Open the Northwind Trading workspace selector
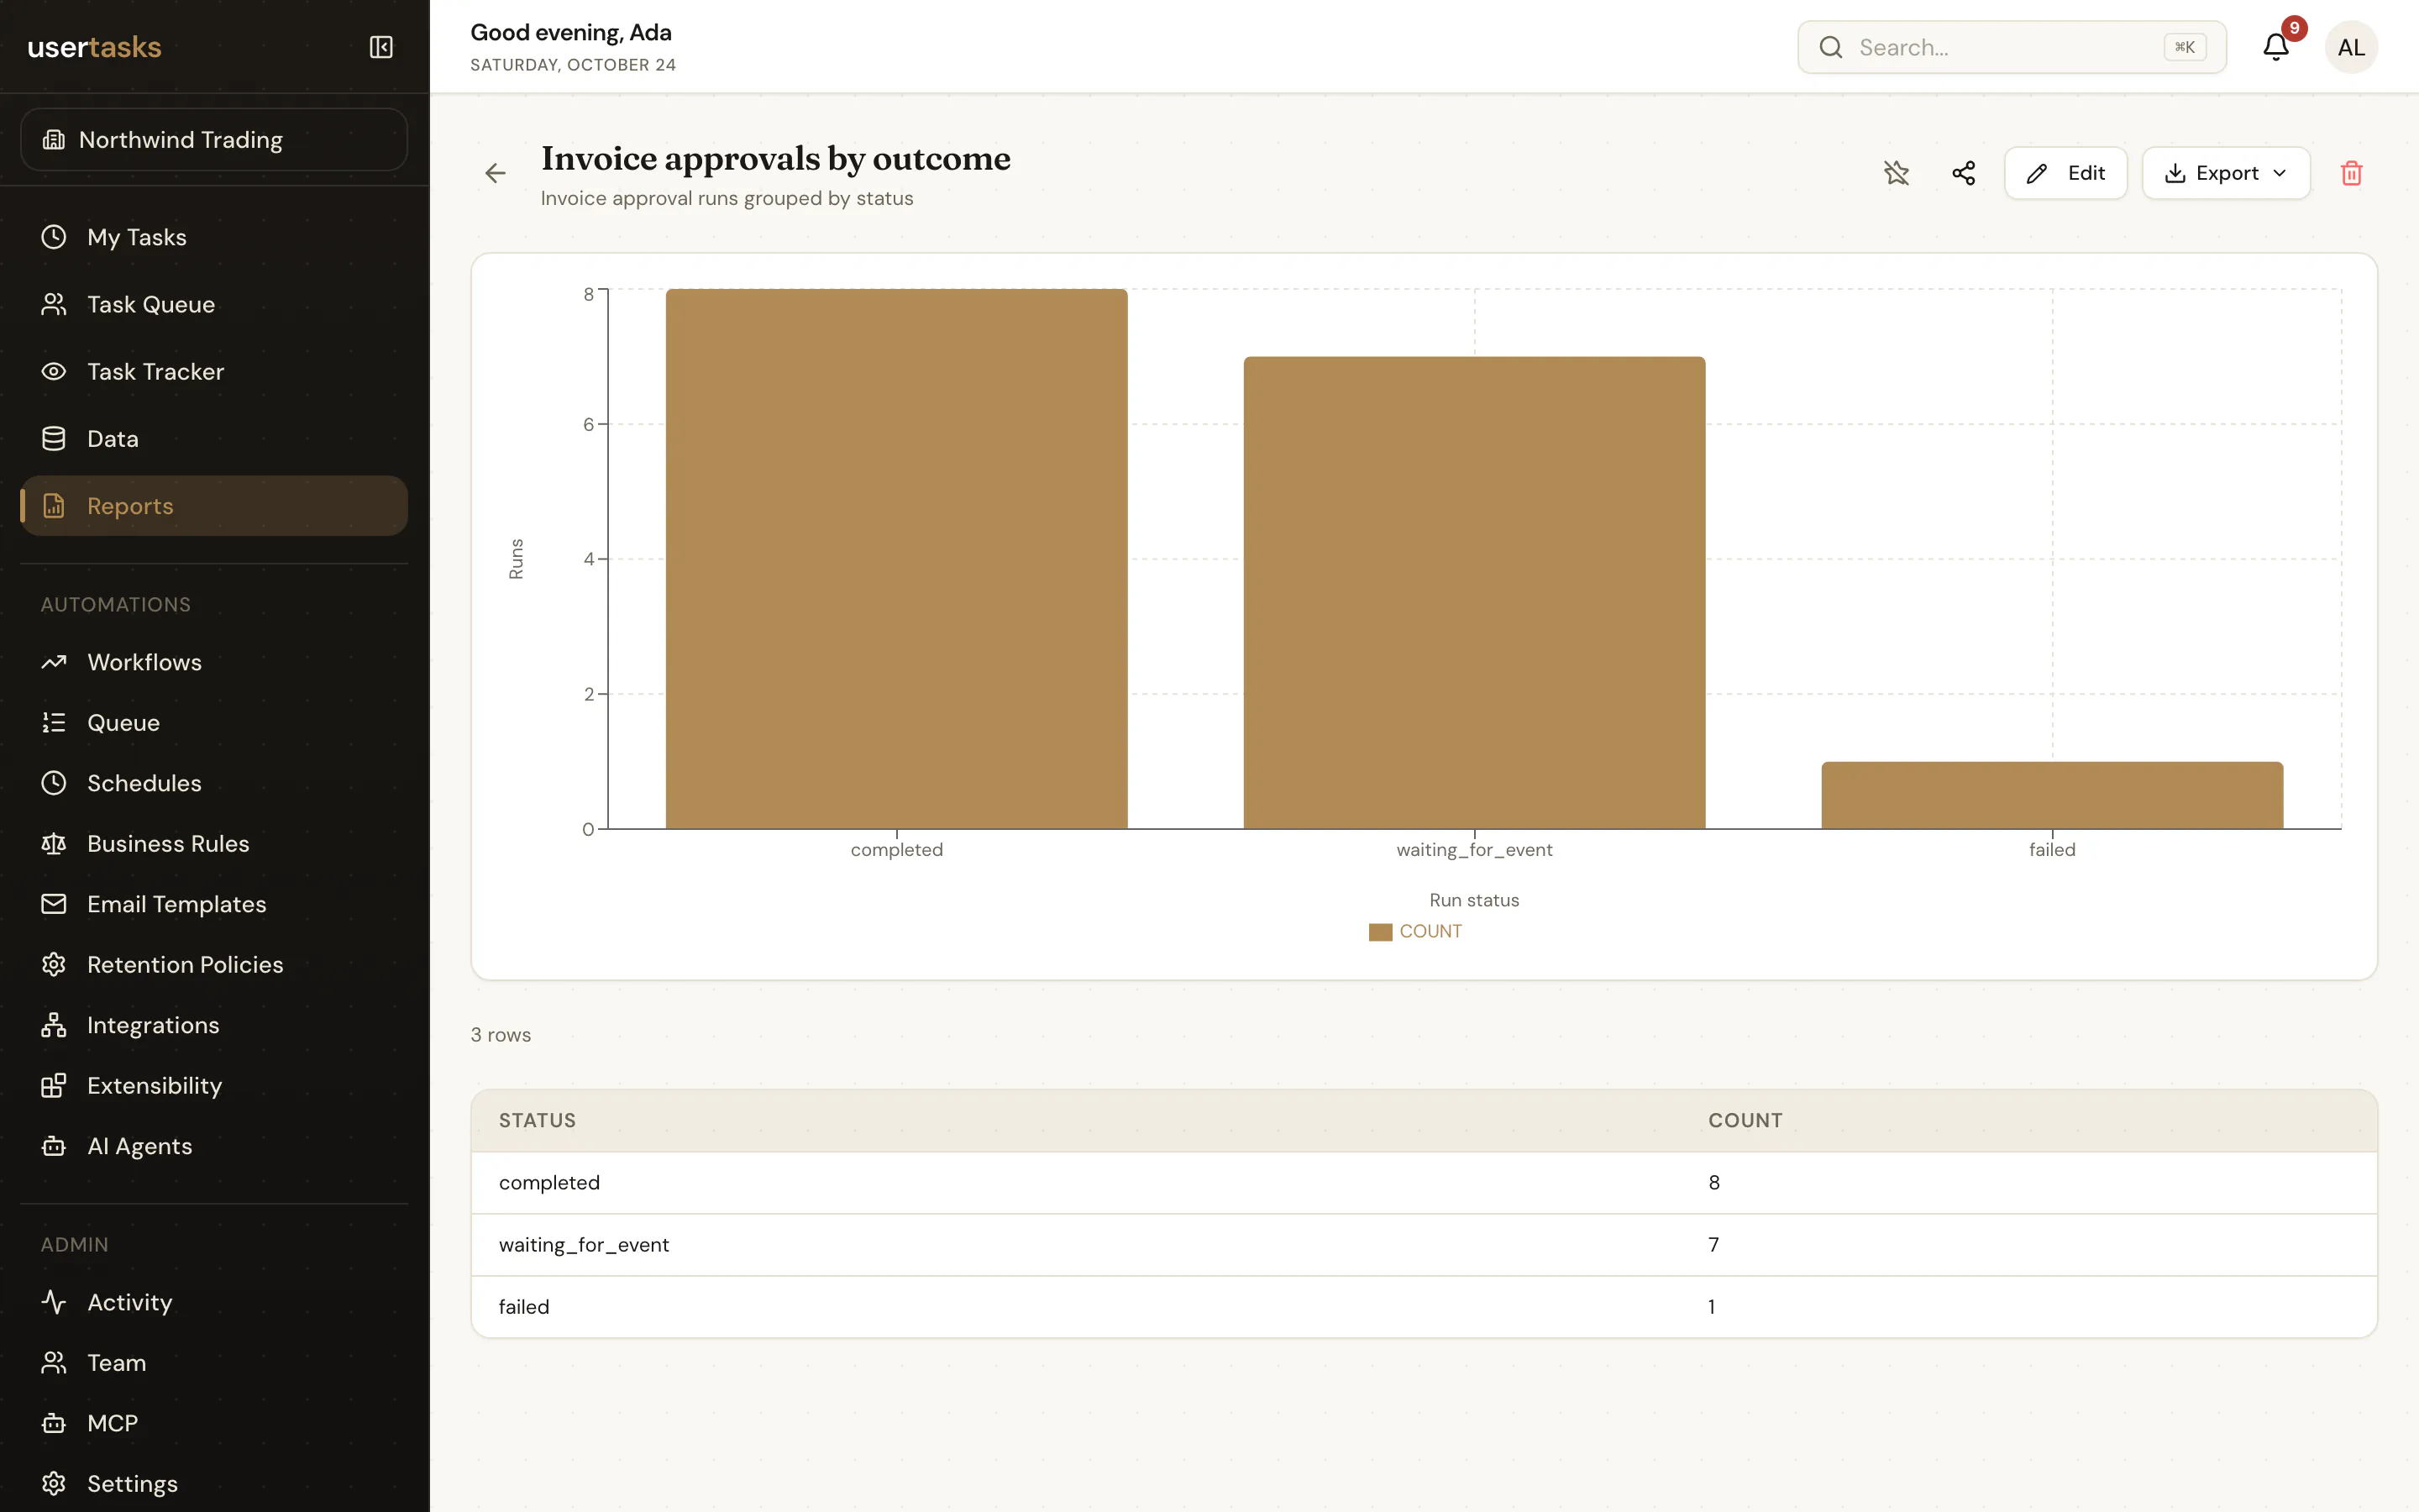2419x1512 pixels. (214, 140)
